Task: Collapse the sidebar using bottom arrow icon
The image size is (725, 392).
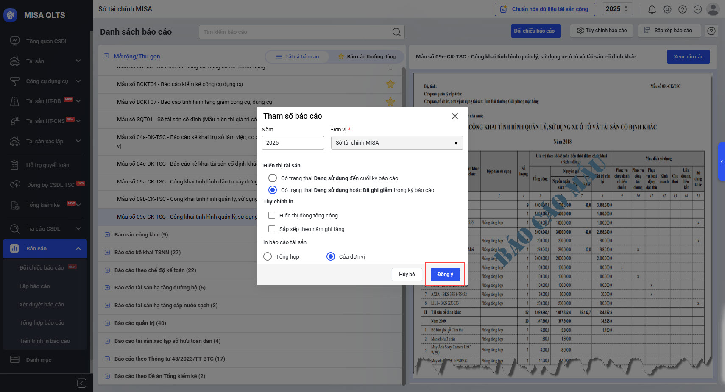Action: coord(82,383)
